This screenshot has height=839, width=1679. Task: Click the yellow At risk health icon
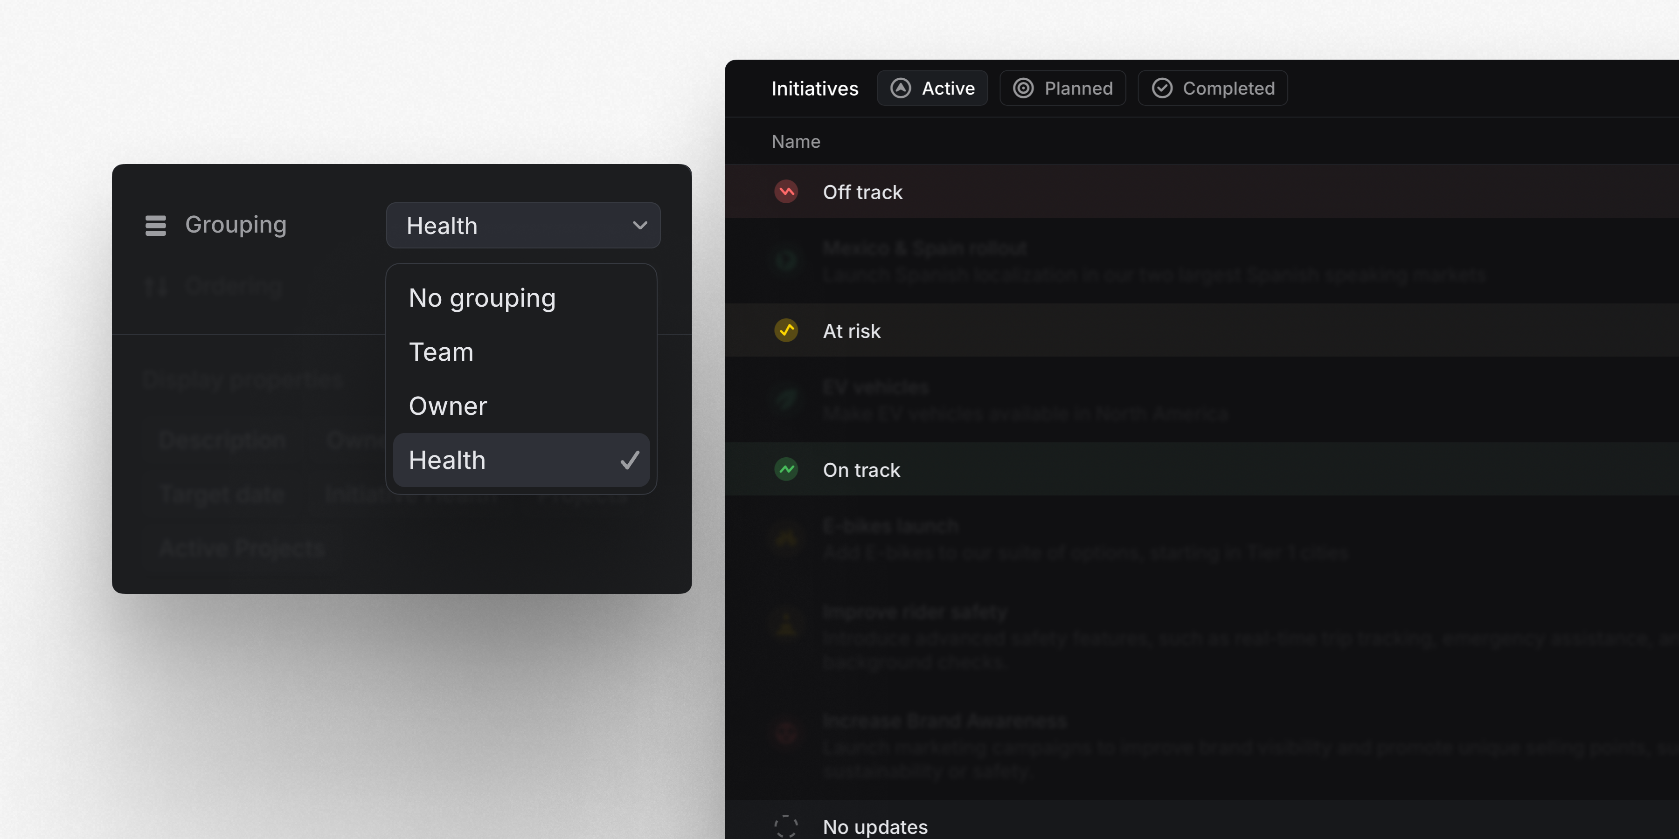pyautogui.click(x=786, y=330)
